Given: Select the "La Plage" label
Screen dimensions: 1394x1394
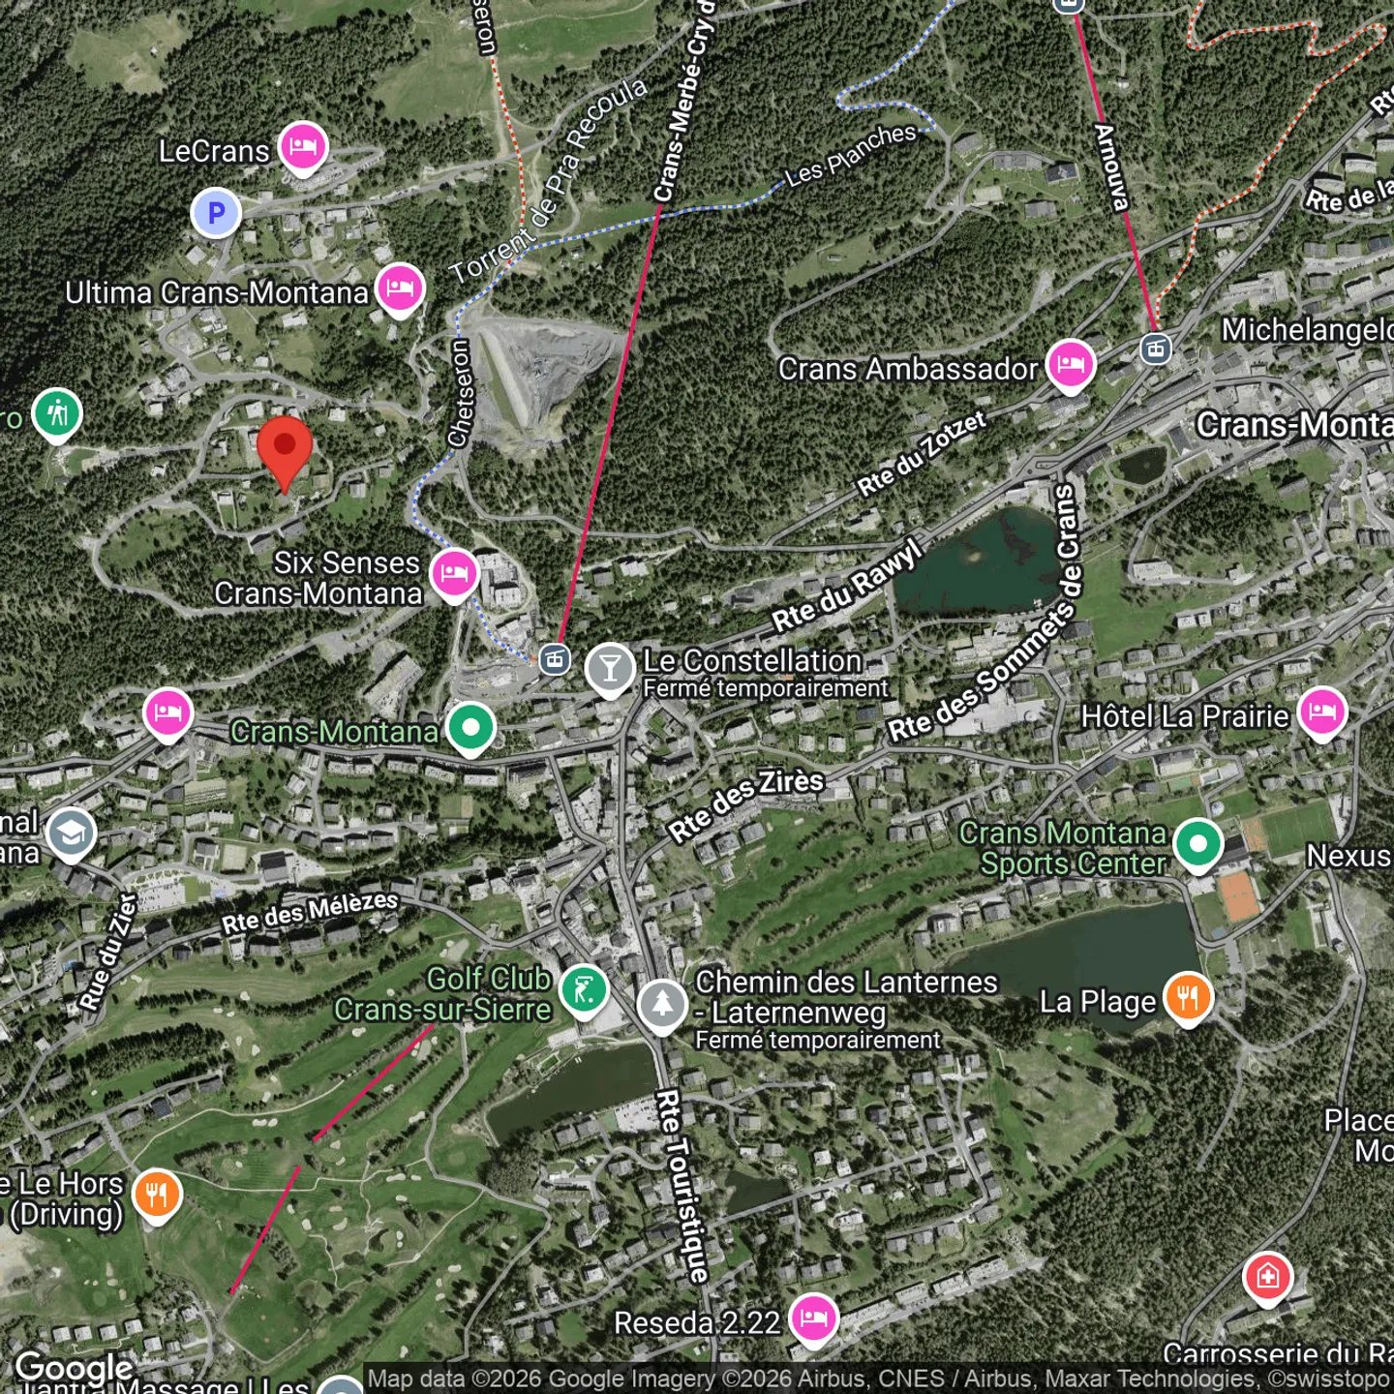Looking at the screenshot, I should point(1098,1002).
